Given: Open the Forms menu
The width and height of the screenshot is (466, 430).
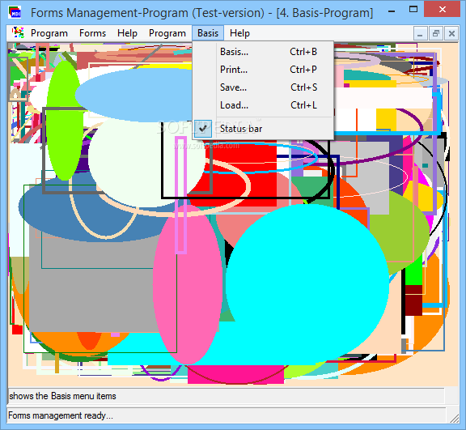Looking at the screenshot, I should [92, 33].
